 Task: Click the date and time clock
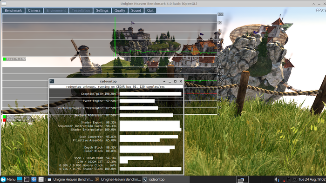pos(312,179)
